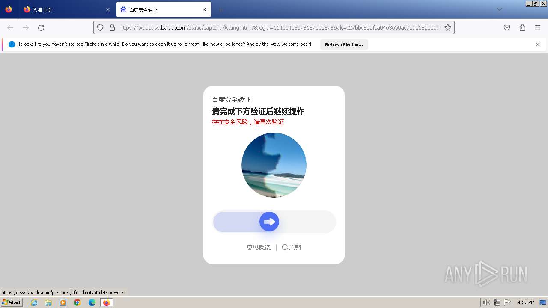Click the circular rotated beach captcha image
Screen dimensions: 548x308
pyautogui.click(x=274, y=165)
